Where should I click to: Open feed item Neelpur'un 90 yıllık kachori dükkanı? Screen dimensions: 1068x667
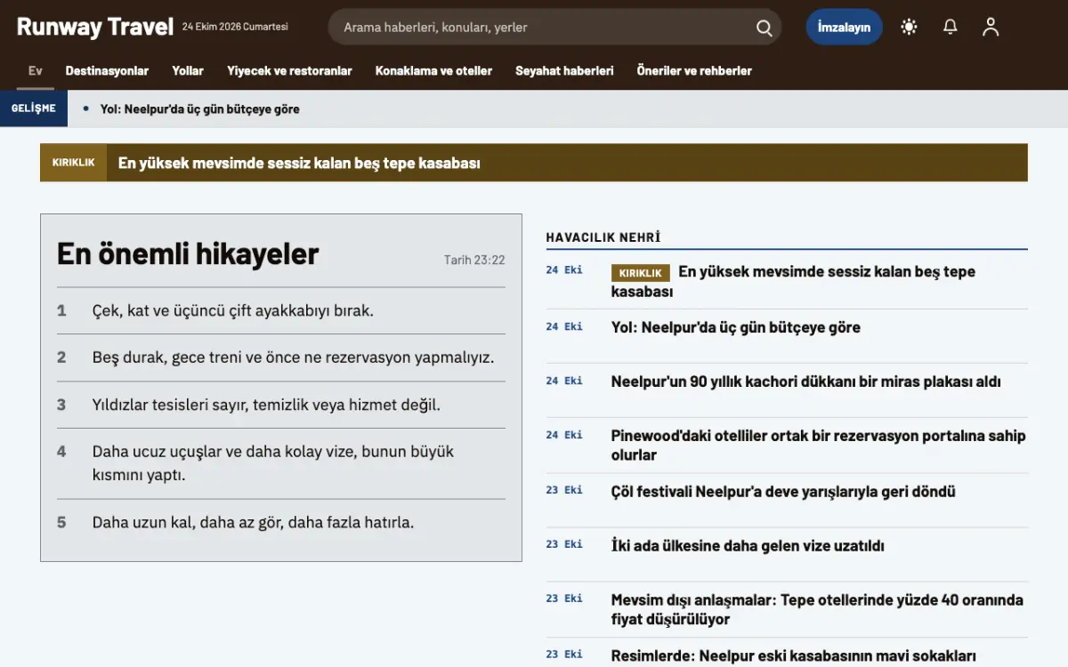click(x=805, y=382)
